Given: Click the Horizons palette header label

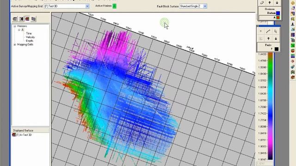Looking at the screenshot, I should (x=270, y=9).
